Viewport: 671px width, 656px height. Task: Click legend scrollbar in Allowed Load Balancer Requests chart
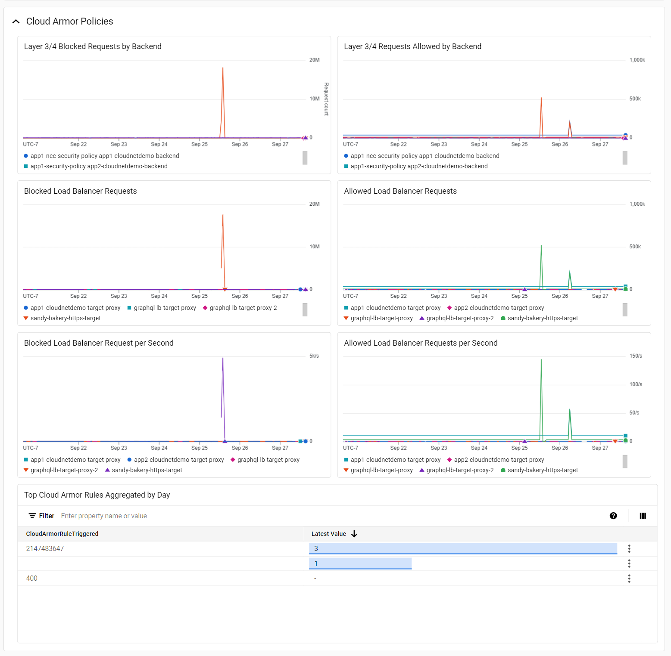point(625,310)
